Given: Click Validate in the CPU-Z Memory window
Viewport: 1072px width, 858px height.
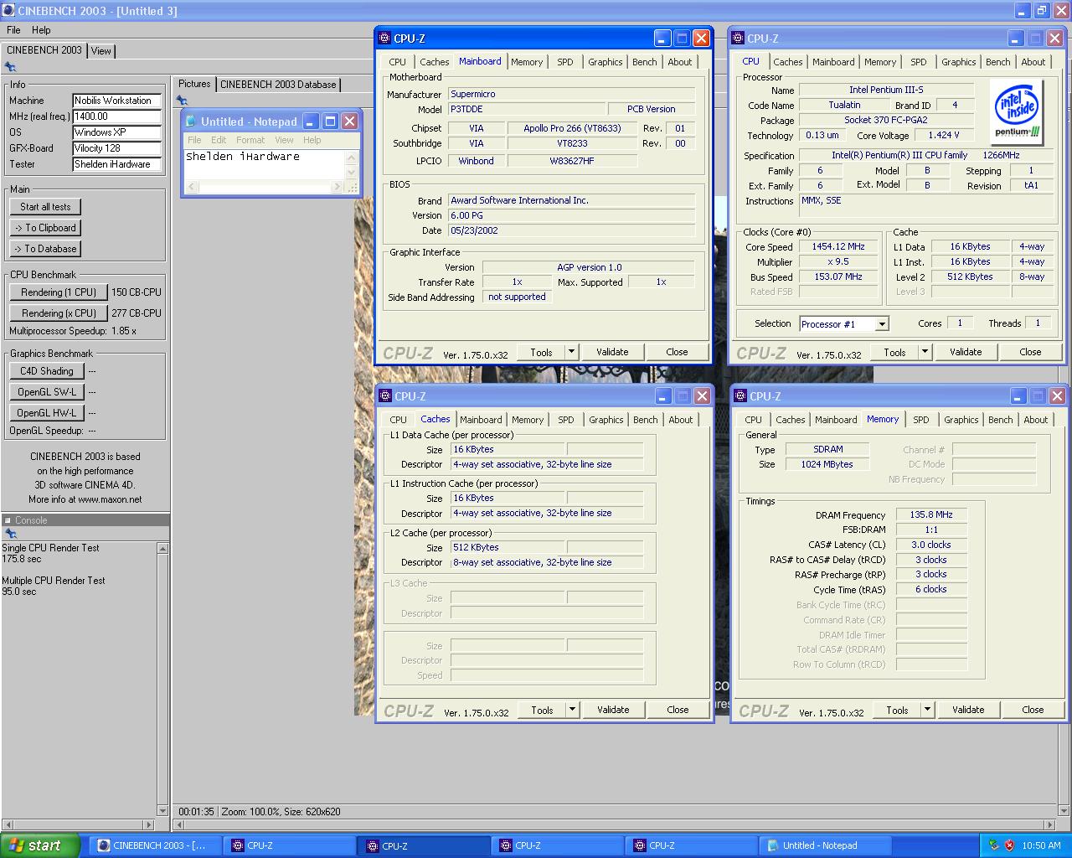Looking at the screenshot, I should click(x=968, y=710).
